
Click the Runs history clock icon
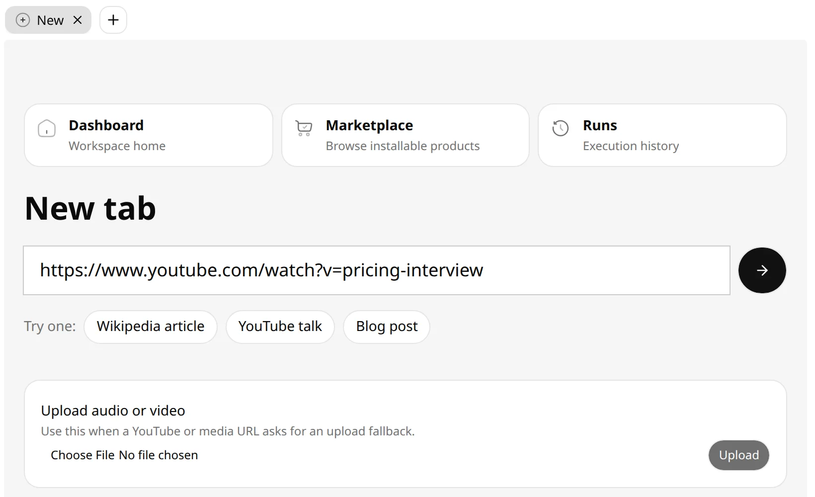[x=561, y=128]
